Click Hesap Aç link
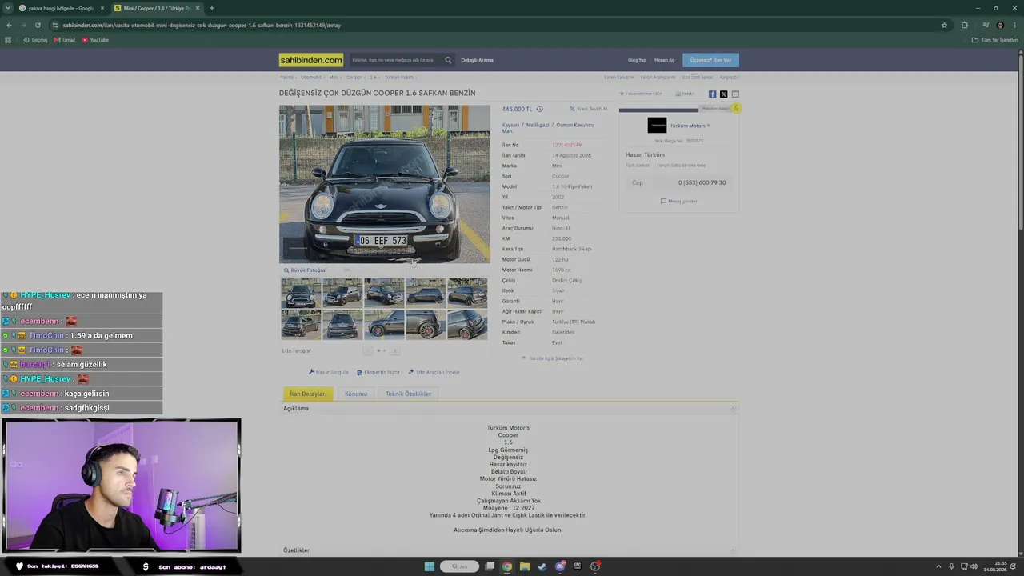This screenshot has width=1024, height=576. click(664, 60)
